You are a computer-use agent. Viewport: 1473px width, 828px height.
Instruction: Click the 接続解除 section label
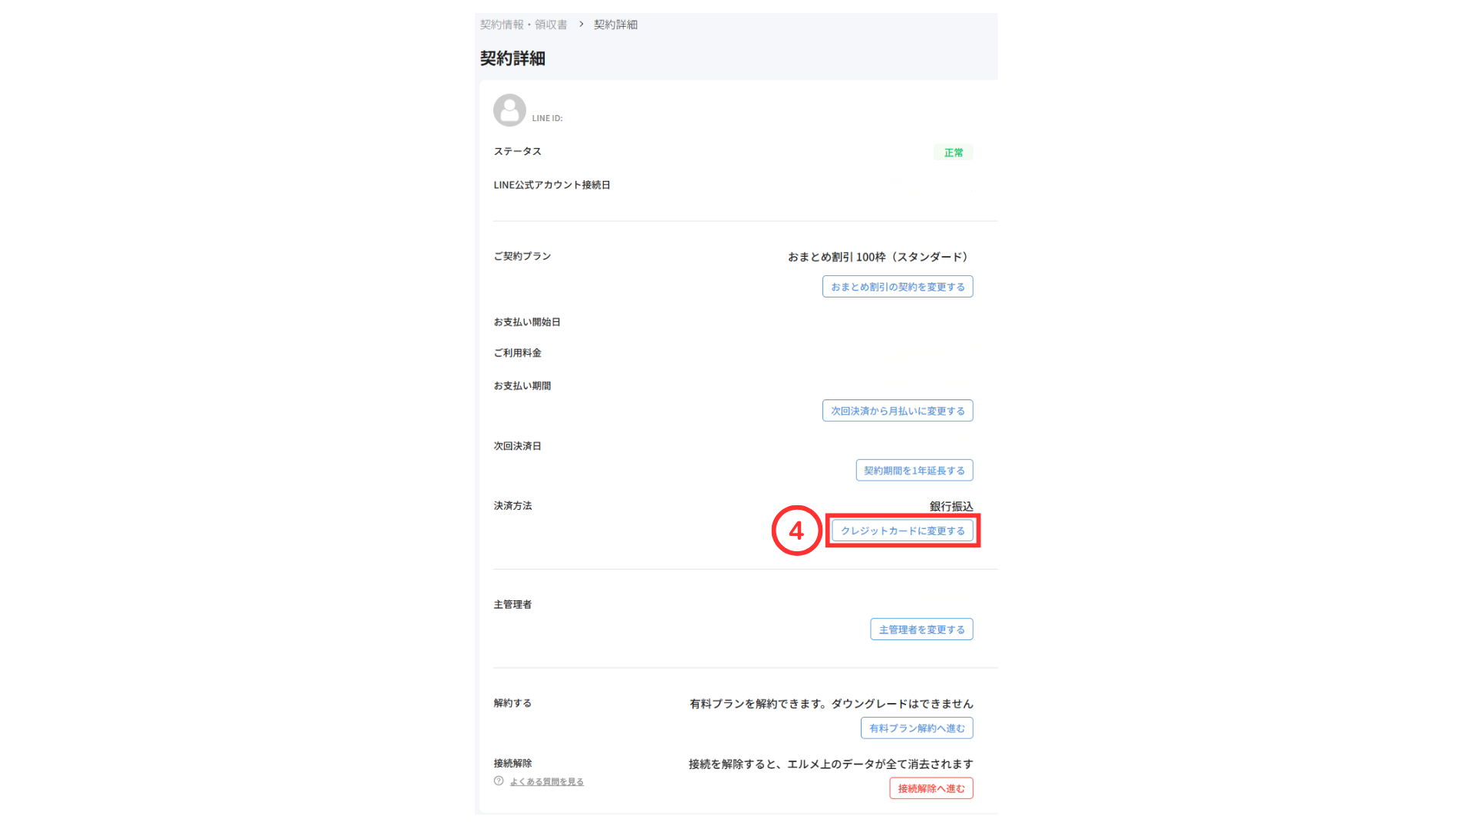pyautogui.click(x=512, y=764)
